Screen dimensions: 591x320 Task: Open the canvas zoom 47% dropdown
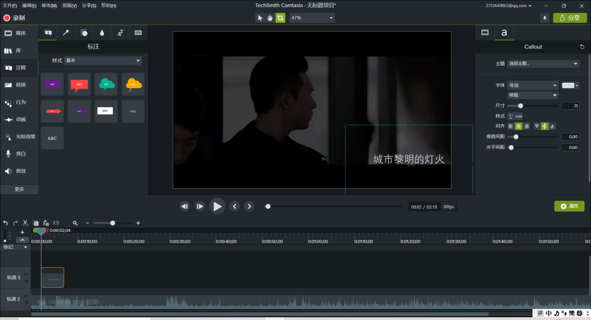(312, 18)
